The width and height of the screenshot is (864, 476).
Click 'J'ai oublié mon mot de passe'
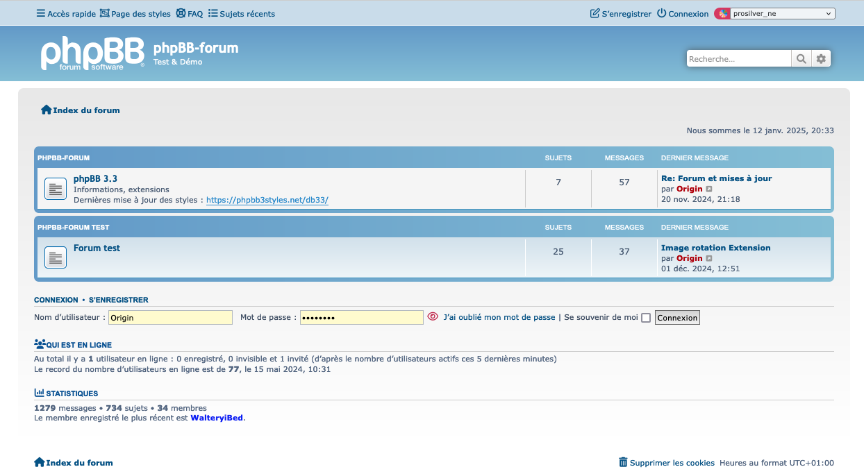(x=499, y=317)
